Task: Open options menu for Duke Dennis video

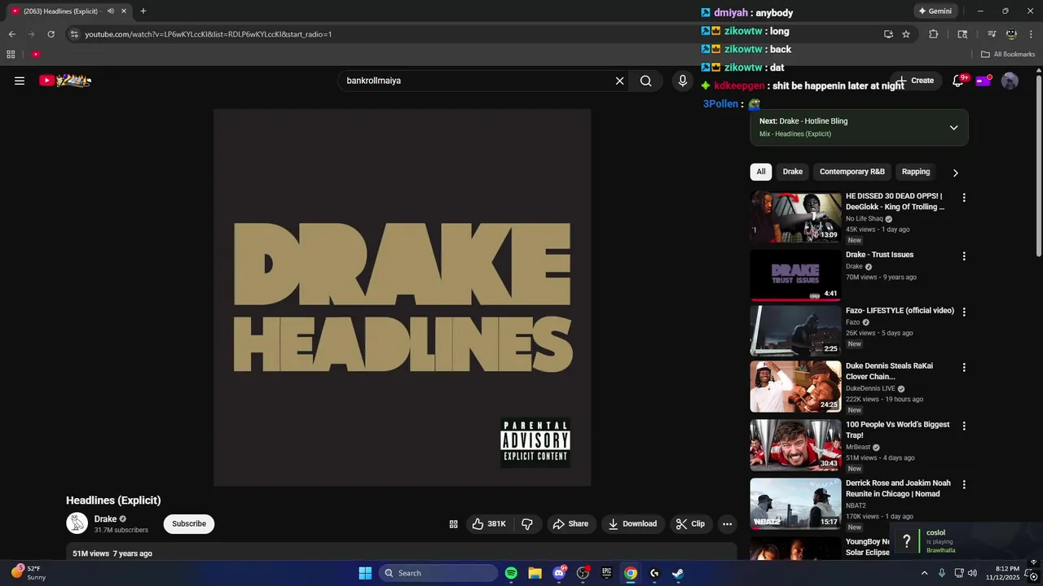Action: [964, 368]
